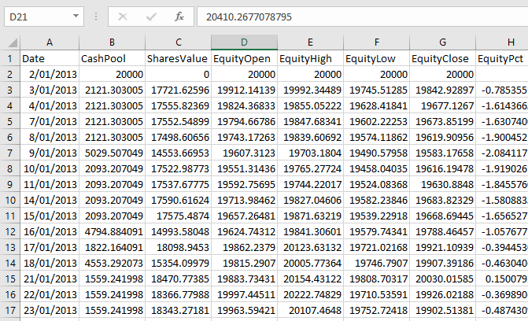Screen dimensions: 528x321
Task: Select cell with value 20123.63132
Action: (310, 248)
